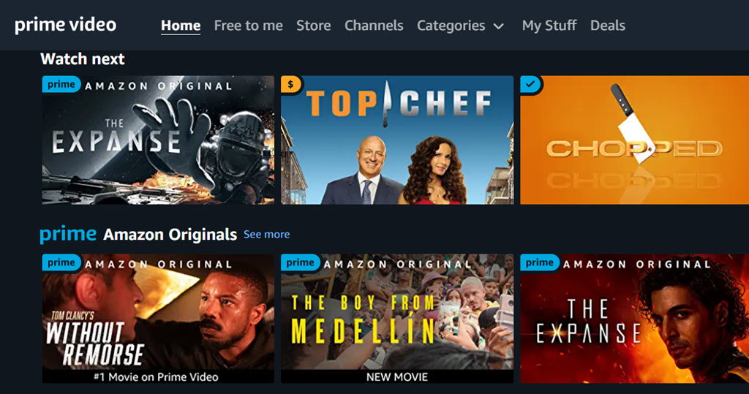Open the Categories menu
Image resolution: width=749 pixels, height=394 pixels.
click(x=451, y=26)
